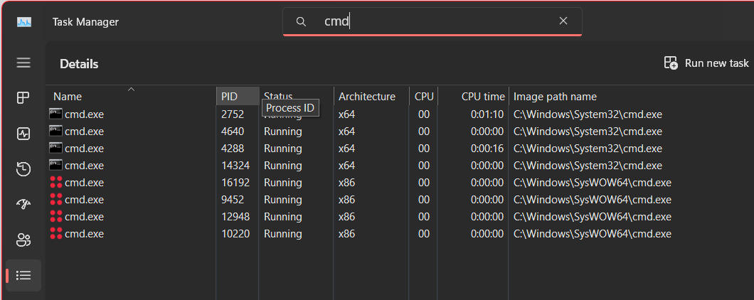754x300 pixels.
Task: Select PID cell 14324
Action: (x=235, y=166)
